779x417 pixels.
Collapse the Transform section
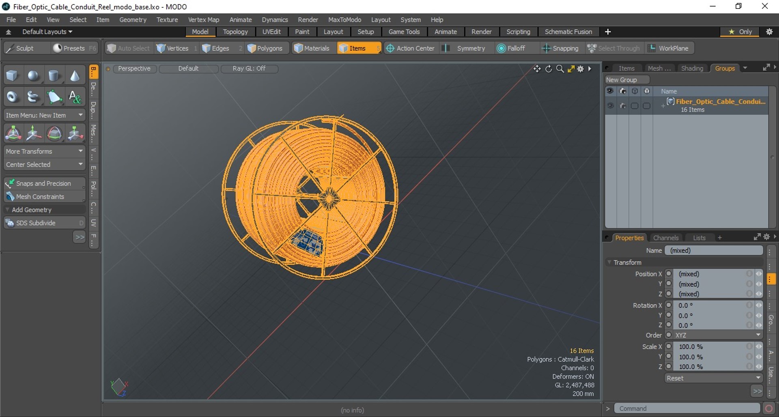point(609,262)
